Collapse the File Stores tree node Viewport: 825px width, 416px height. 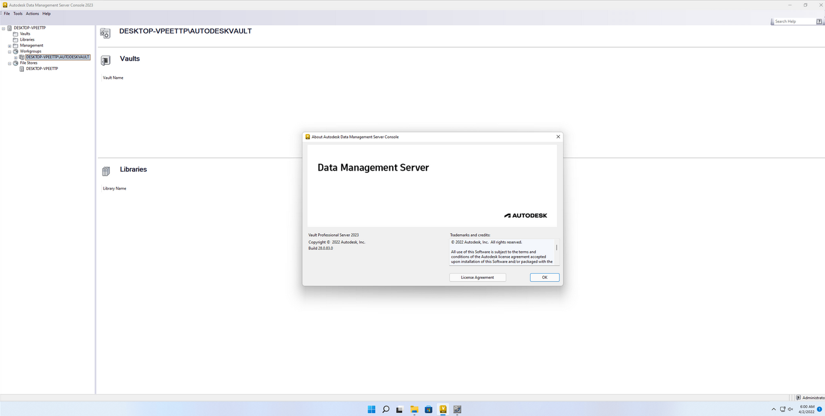point(9,64)
